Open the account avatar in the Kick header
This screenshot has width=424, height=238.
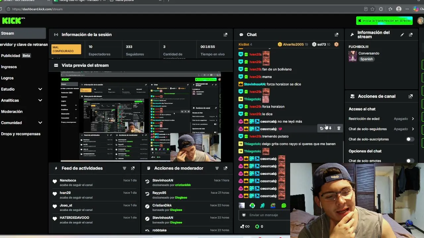pyautogui.click(x=420, y=20)
